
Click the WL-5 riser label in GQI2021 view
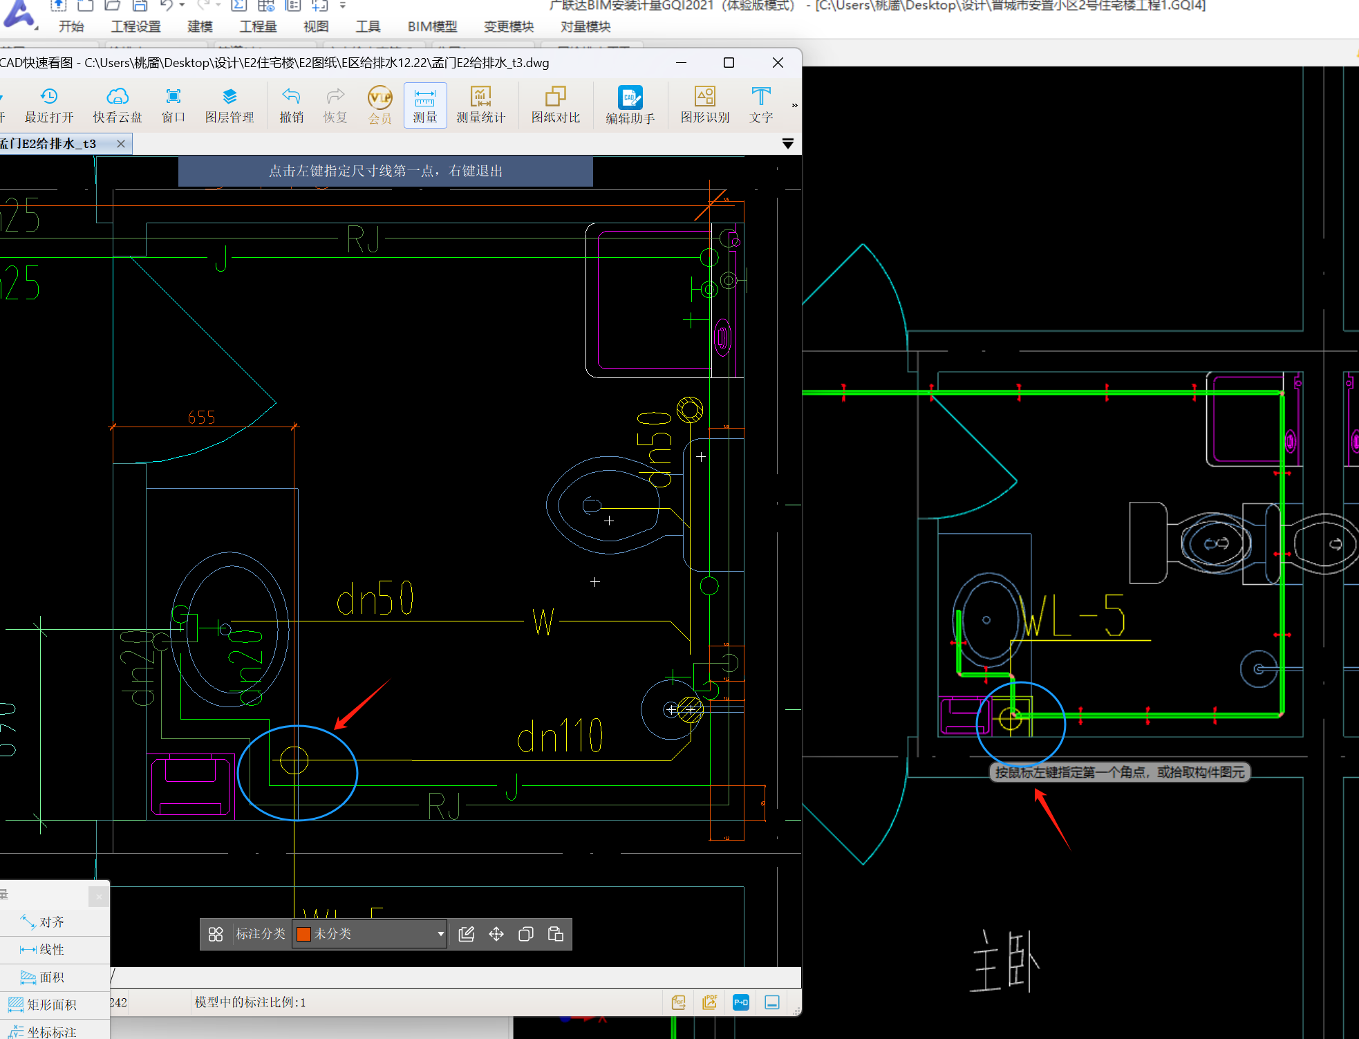(x=1072, y=616)
